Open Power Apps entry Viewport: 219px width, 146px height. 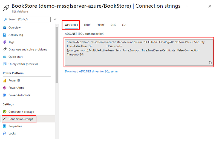(x=16, y=88)
